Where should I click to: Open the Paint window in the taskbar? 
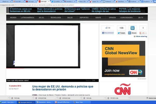76,102
